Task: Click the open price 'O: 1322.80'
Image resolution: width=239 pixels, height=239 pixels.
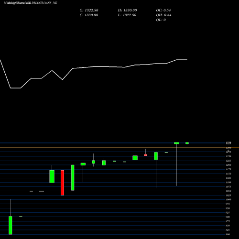Action: coord(89,11)
